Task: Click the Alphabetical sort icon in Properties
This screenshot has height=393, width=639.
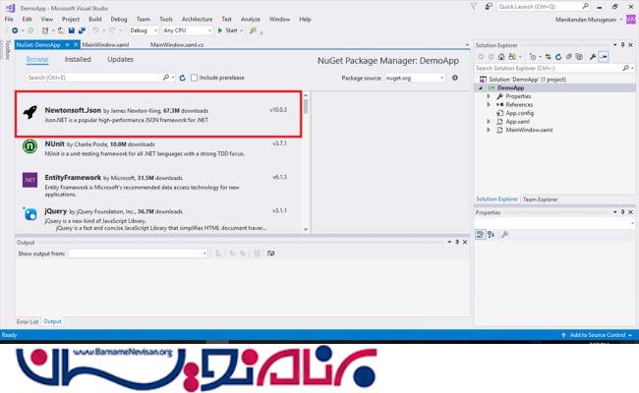Action: (x=492, y=235)
